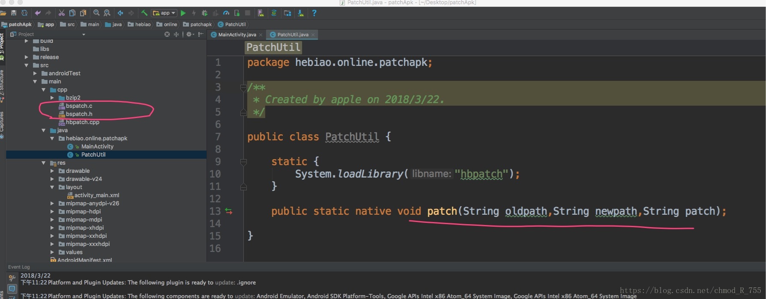Click the native method gutter icon on line 13
766x299 pixels.
(x=228, y=211)
